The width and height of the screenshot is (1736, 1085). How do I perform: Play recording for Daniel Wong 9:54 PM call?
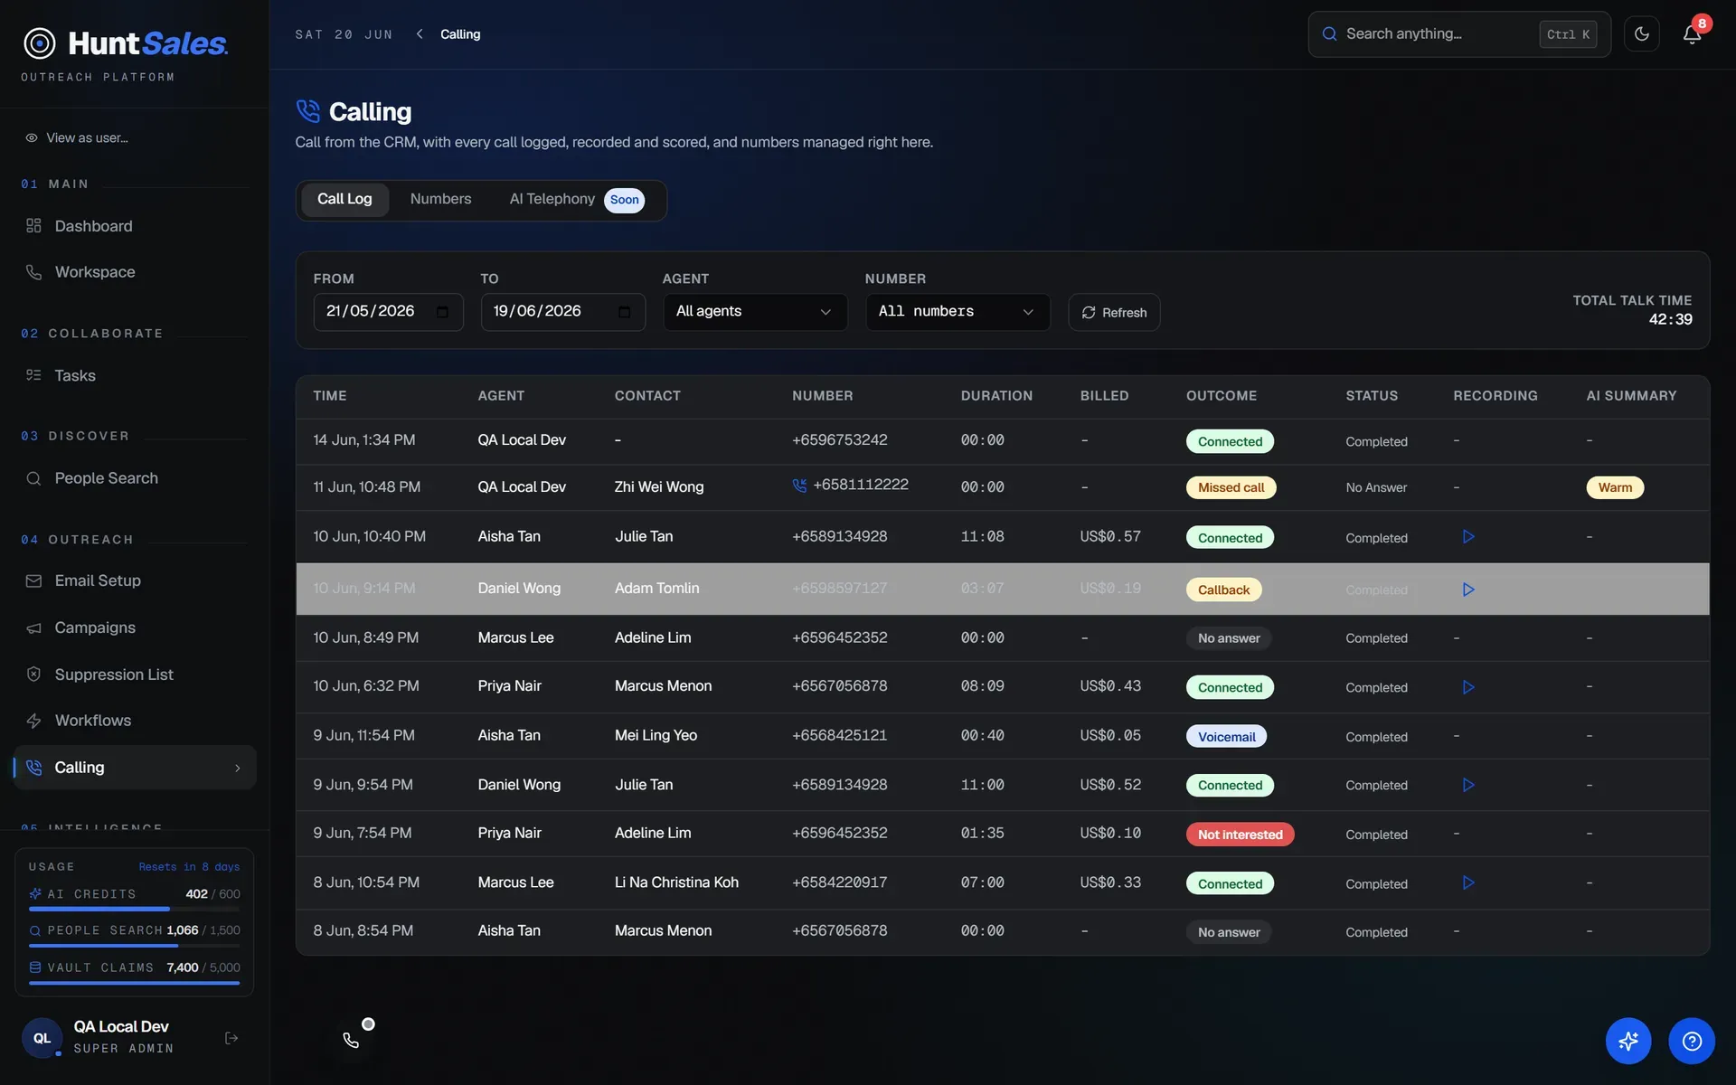point(1468,785)
